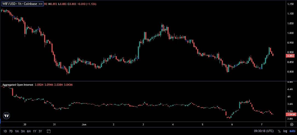Viewport: 297px width, 135px height.
Task: Click the 3 date label on time axis
Action: (x=143, y=124)
